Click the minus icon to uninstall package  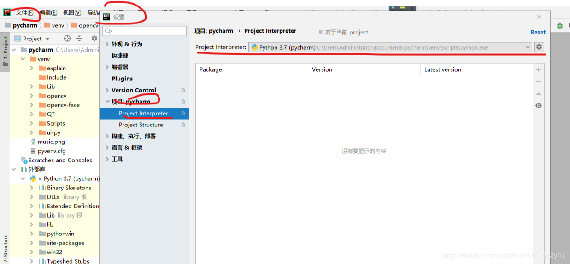click(539, 81)
